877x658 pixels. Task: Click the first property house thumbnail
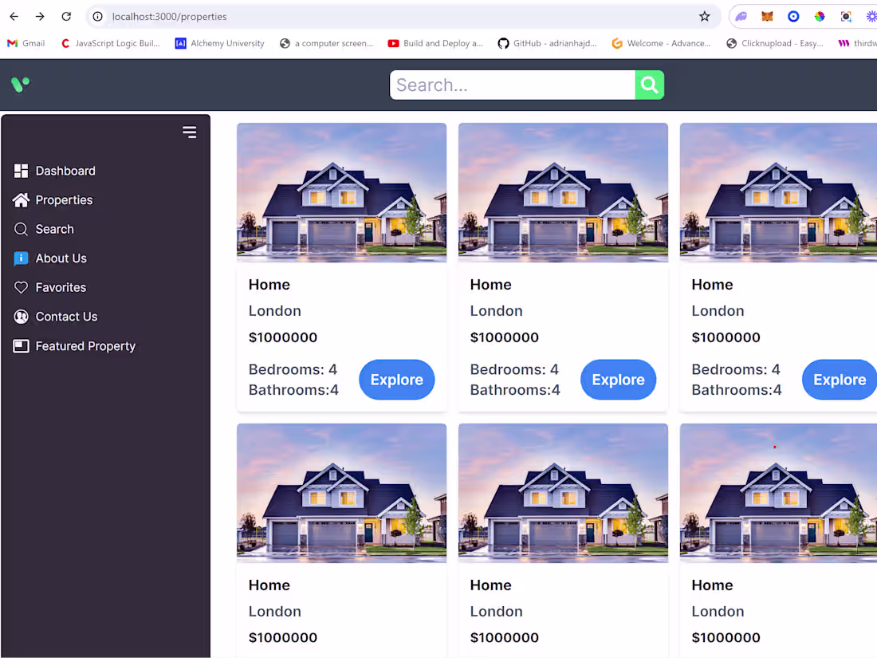[x=341, y=192]
